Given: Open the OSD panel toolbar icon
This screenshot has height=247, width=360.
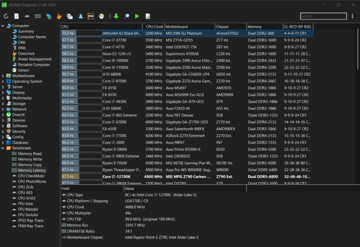Looking at the screenshot, I should 91,16.
